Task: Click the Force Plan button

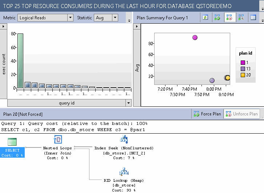Action: 207,114
